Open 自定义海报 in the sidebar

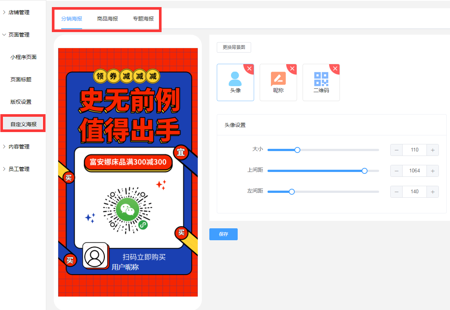(x=24, y=124)
